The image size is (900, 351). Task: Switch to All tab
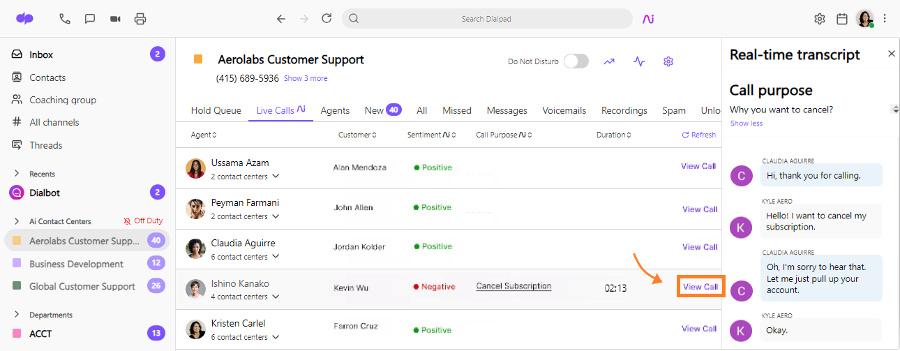click(x=421, y=110)
